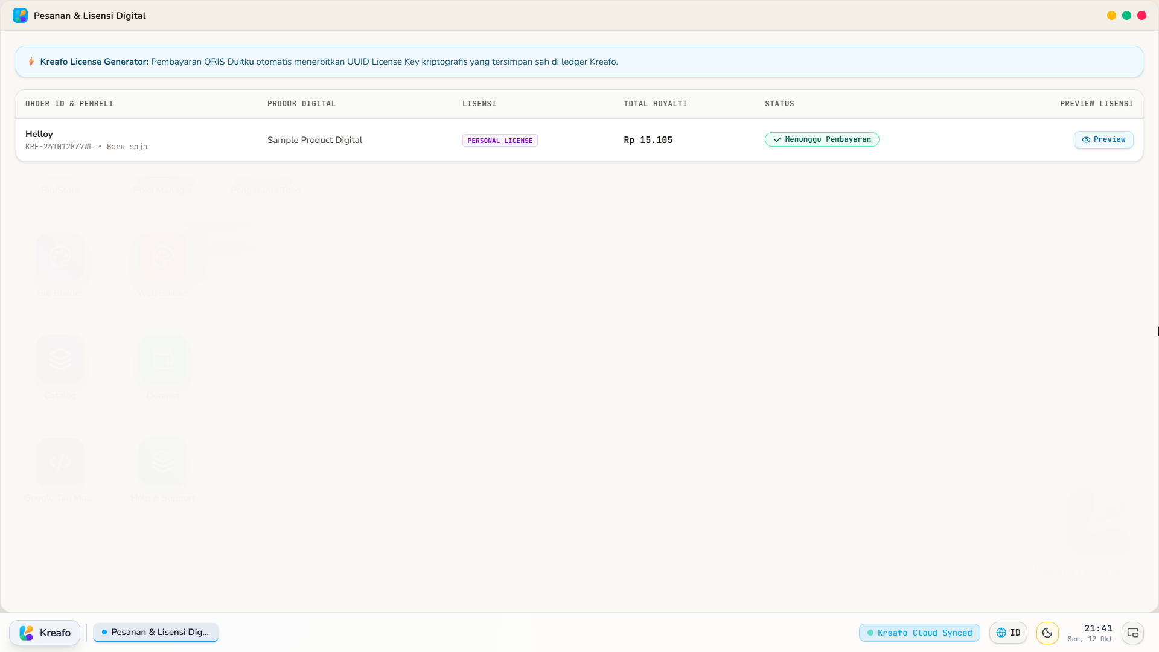Click the PREVIEW LISENSI column header
Viewport: 1159px width, 652px height.
1096,104
